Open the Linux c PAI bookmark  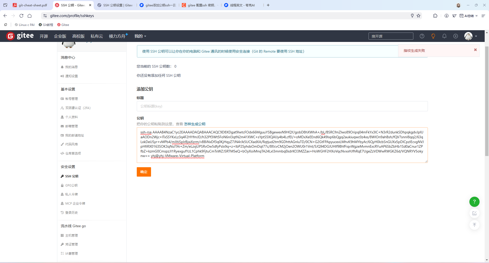[x=25, y=25]
